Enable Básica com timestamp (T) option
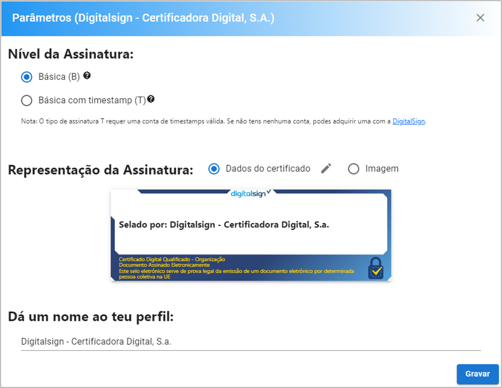Viewport: 502px width, 388px height. (x=27, y=99)
